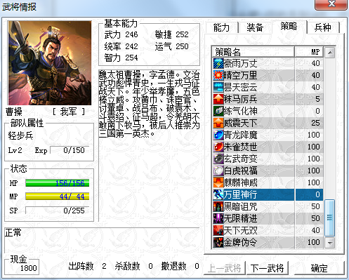Switch to the 能力 tab
Image resolution: width=349 pixels, height=280 pixels.
(221, 27)
